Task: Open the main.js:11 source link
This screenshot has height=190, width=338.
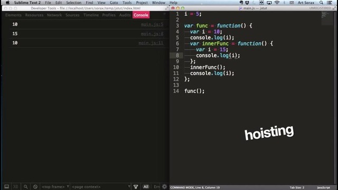Action: pos(151,43)
